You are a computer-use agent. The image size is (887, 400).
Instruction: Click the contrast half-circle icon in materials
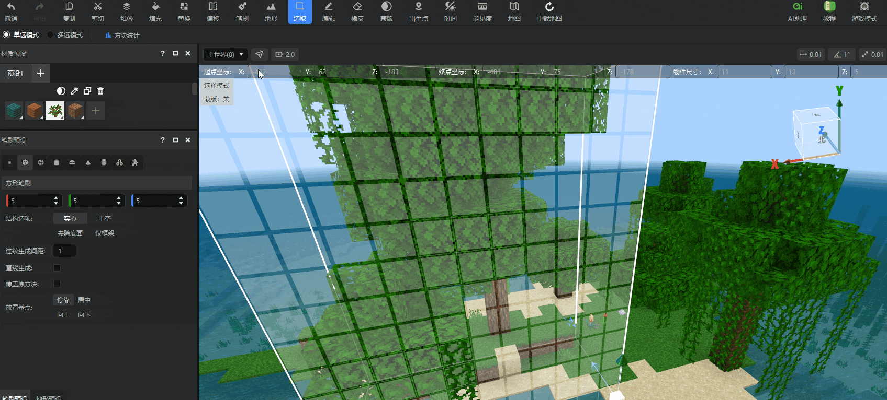point(61,91)
